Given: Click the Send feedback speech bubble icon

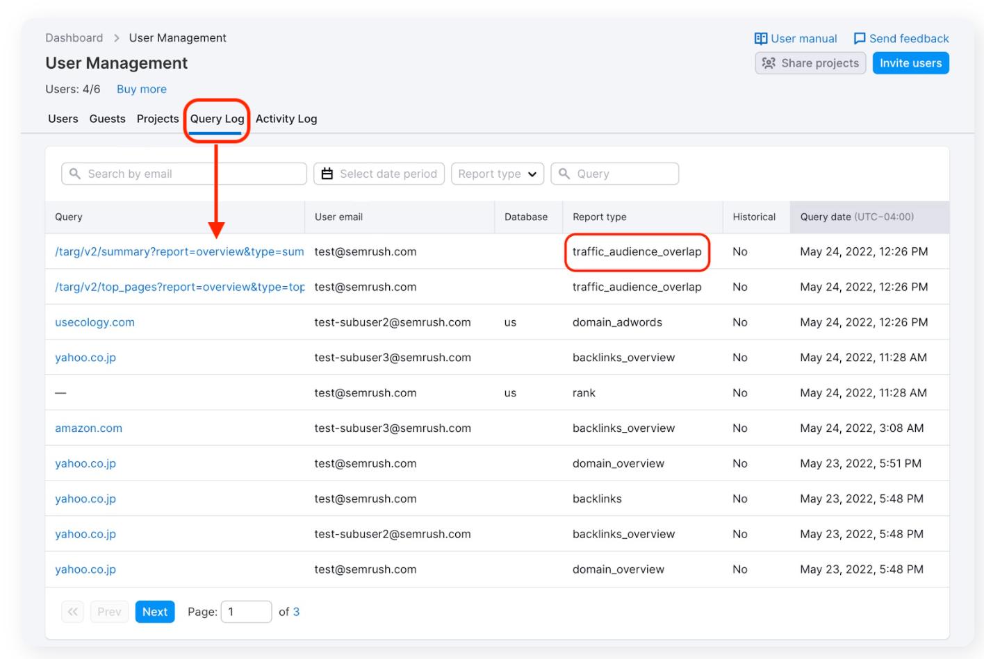Looking at the screenshot, I should pos(860,38).
